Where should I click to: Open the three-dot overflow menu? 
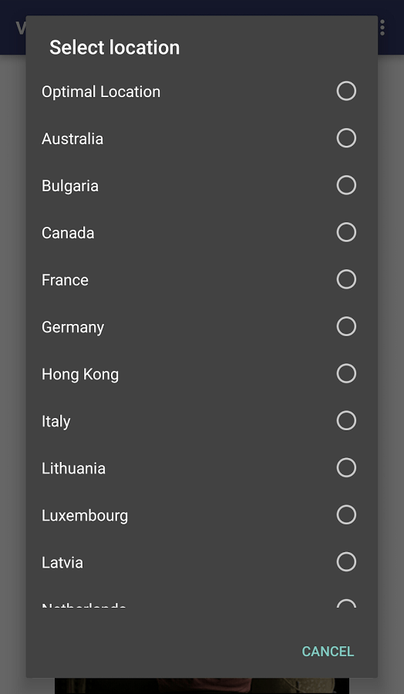point(382,28)
